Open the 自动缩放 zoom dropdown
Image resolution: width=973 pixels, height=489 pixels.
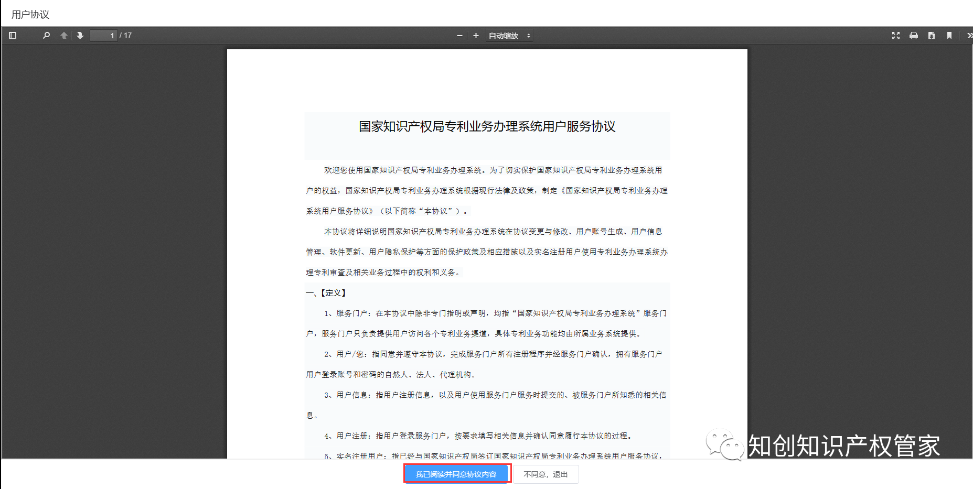click(509, 36)
